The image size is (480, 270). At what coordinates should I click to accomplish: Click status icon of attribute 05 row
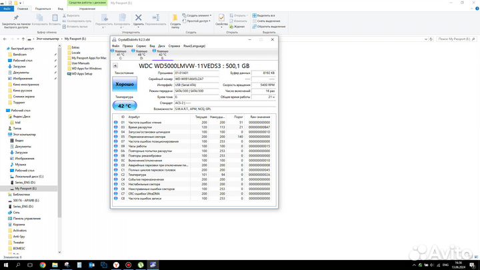click(x=116, y=137)
